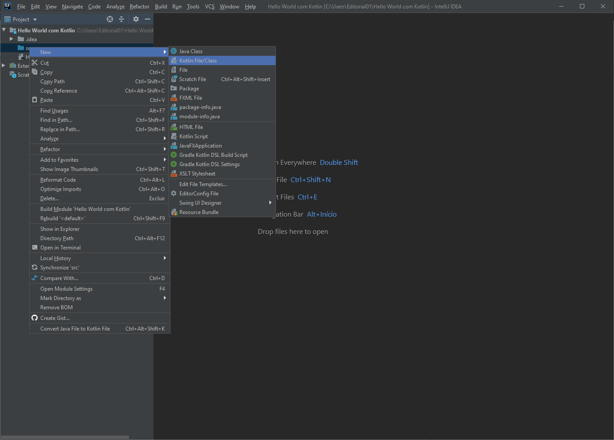The image size is (614, 440).
Task: Click the locate/scroll-from-source target icon
Action: point(110,19)
